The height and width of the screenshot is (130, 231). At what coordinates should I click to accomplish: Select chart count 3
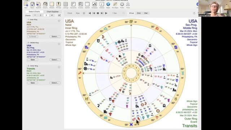point(46,15)
